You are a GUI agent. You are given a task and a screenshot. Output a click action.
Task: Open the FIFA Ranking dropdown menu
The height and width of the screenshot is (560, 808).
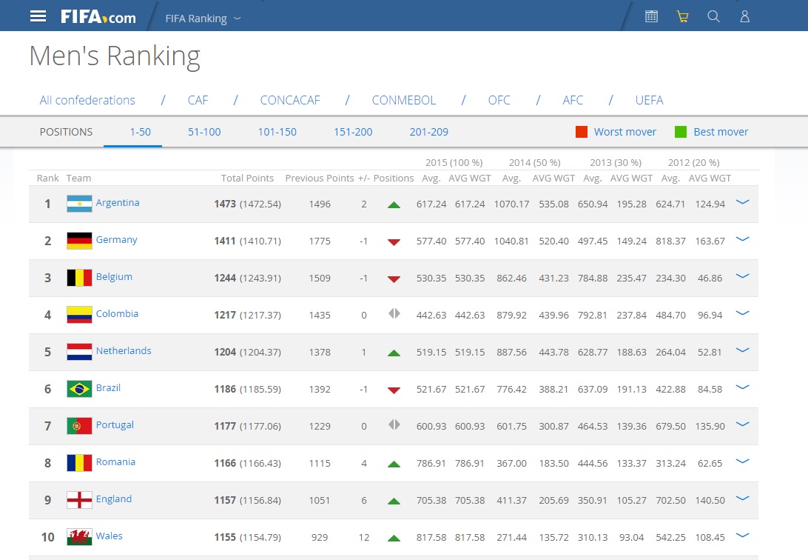click(x=203, y=19)
